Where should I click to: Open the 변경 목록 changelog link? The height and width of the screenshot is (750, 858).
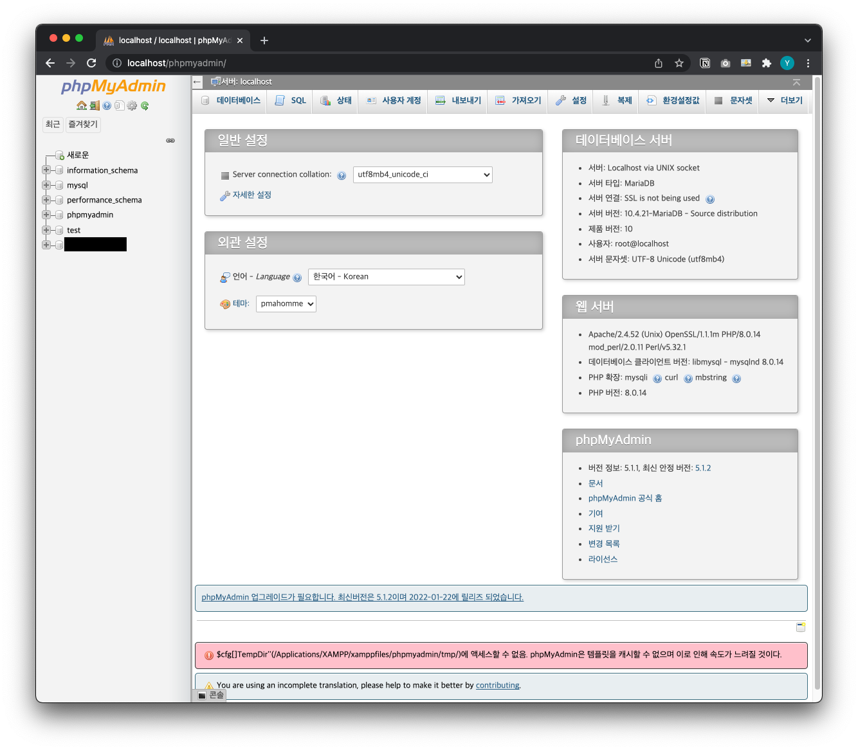point(604,544)
